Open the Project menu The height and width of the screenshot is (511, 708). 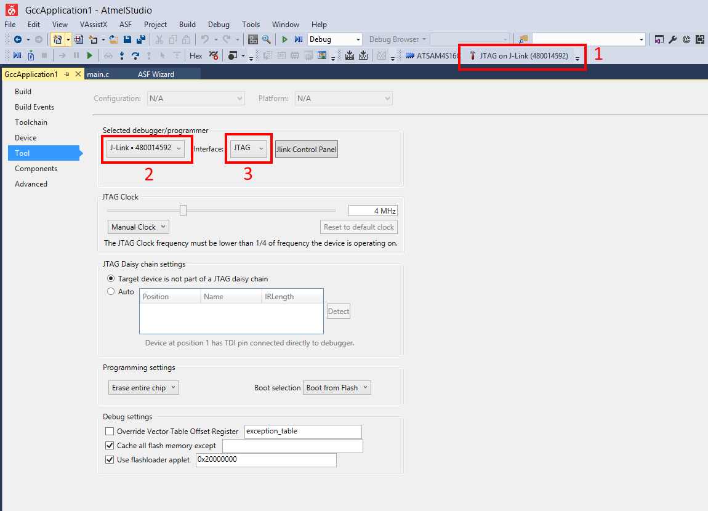point(155,25)
